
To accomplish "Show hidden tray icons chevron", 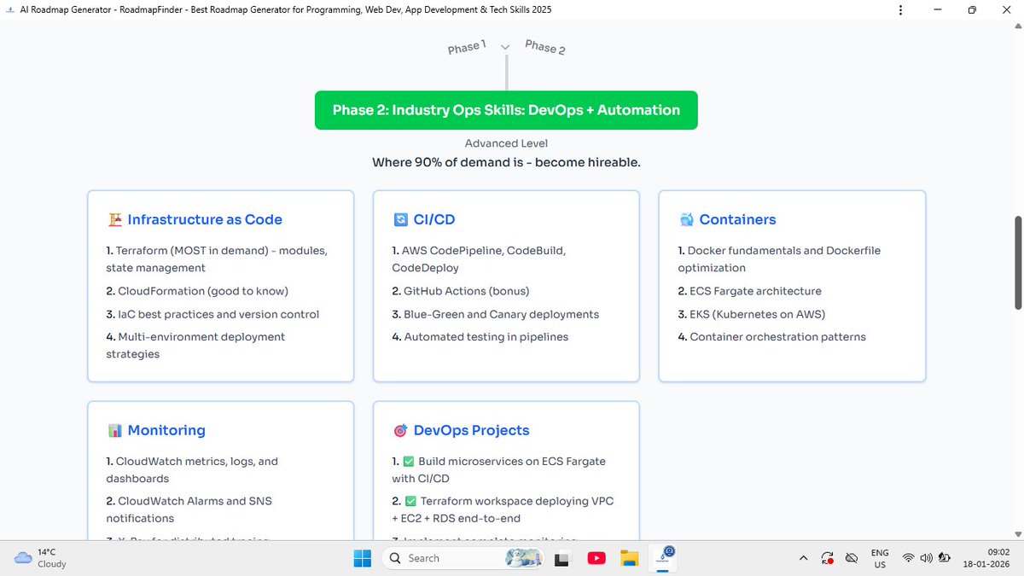I will click(x=803, y=558).
